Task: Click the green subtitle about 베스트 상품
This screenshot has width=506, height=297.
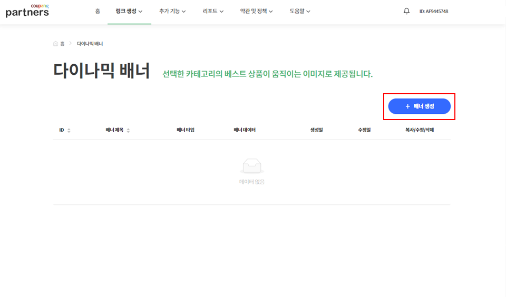Action: coord(267,74)
